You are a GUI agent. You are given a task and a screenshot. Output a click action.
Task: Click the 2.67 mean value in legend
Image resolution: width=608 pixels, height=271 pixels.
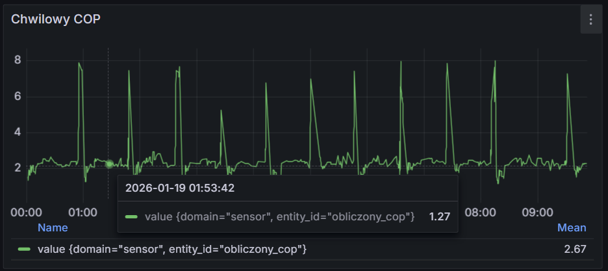(575, 249)
